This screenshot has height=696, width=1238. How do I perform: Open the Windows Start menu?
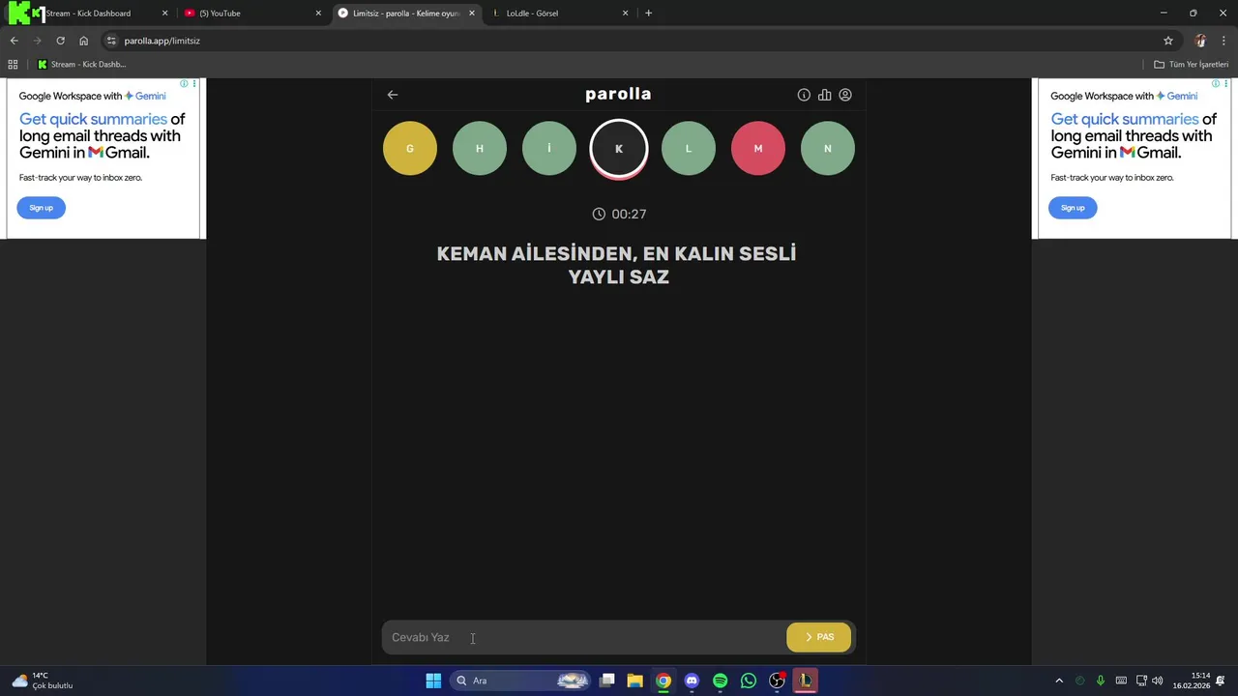pyautogui.click(x=433, y=681)
